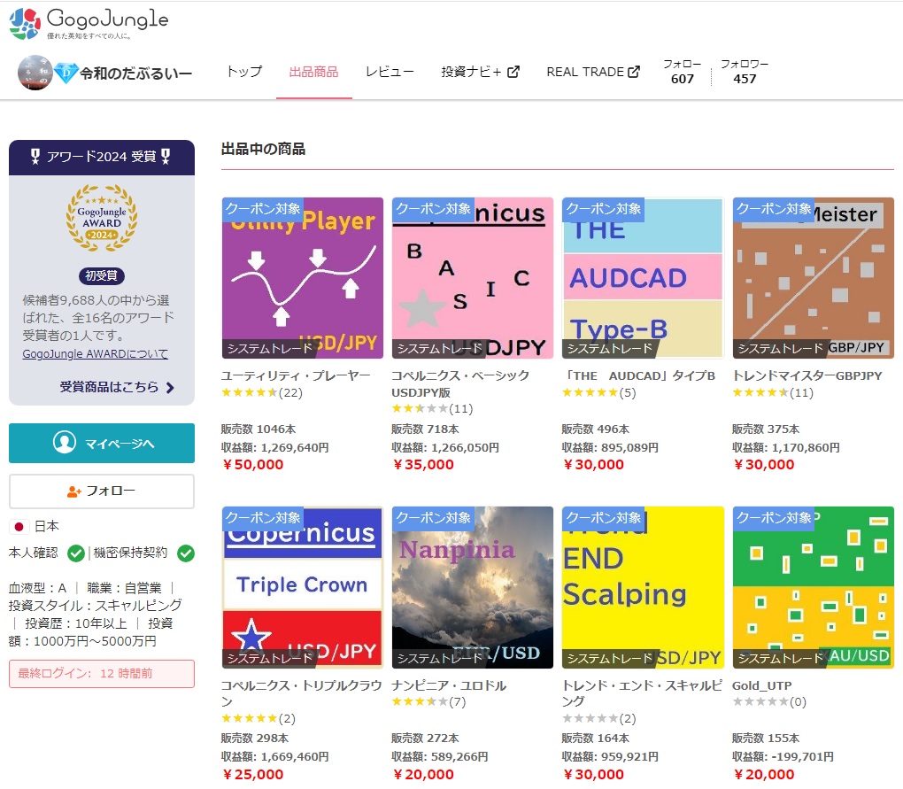Open the Nanpinia cloud photo thumbnail
This screenshot has width=903, height=789.
(x=472, y=587)
